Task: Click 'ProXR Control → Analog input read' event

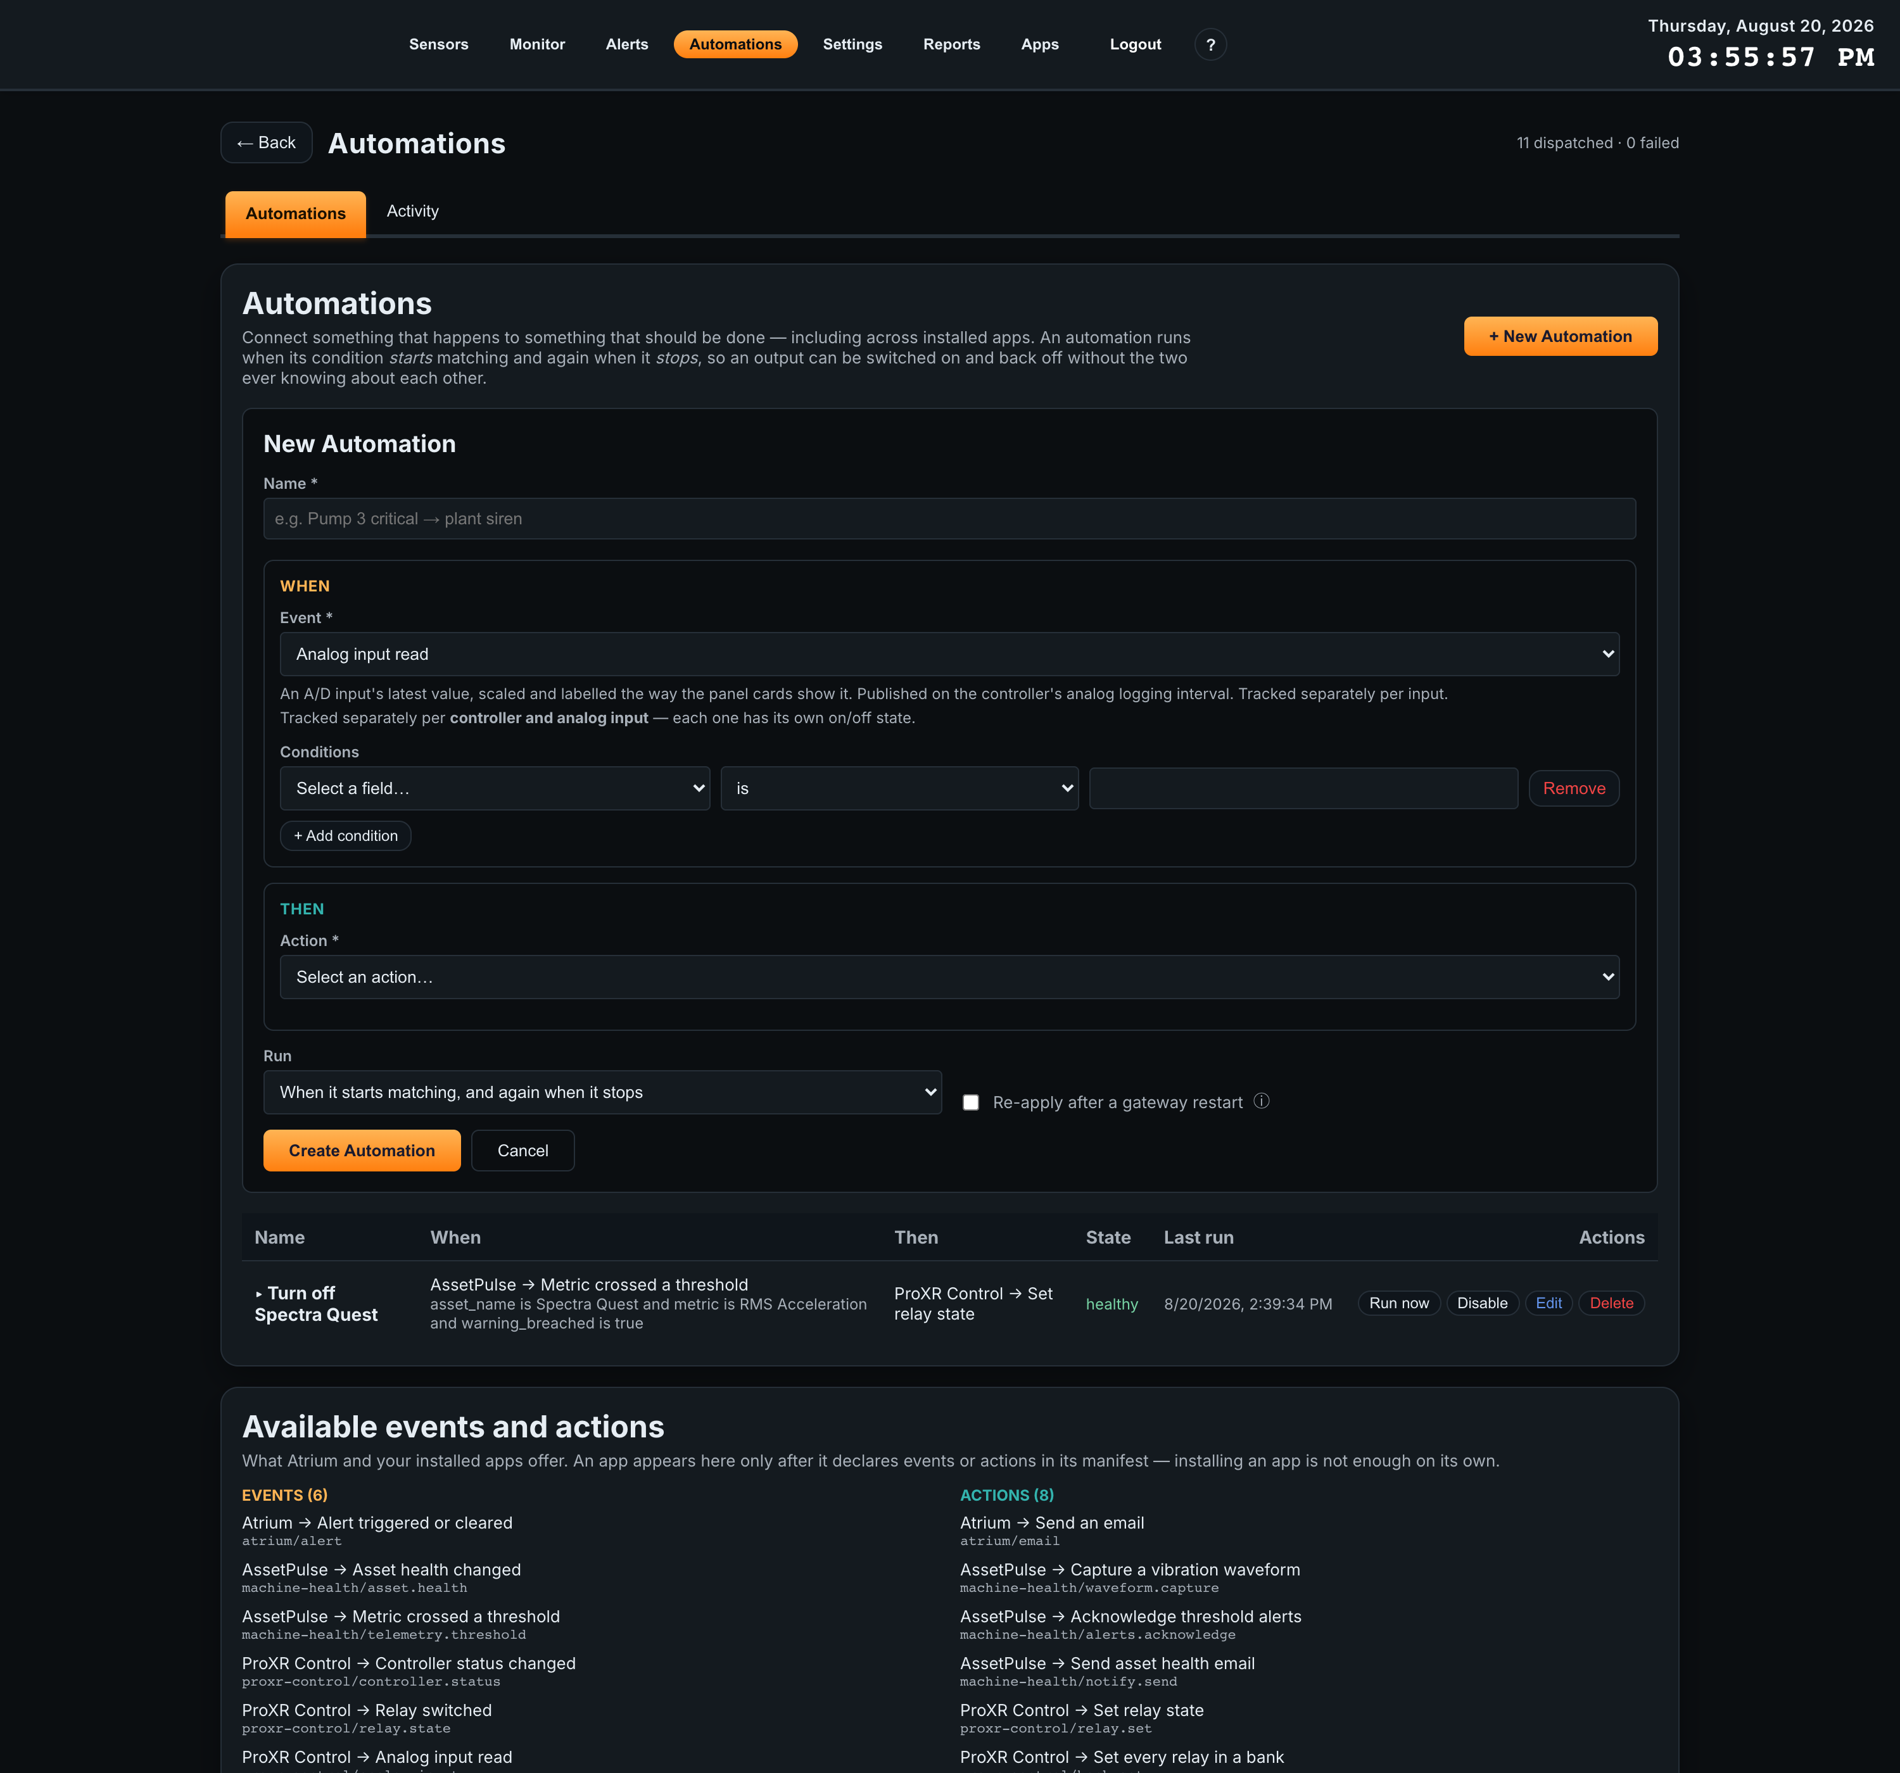Action: [377, 1757]
